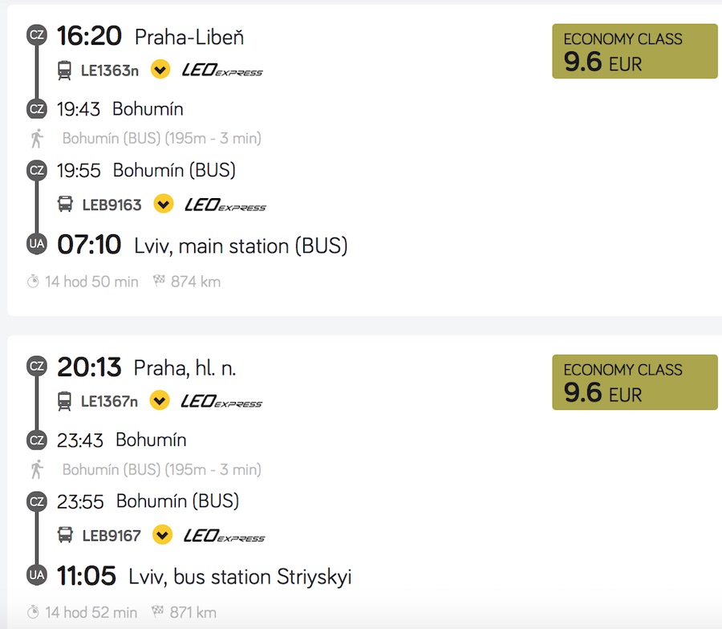
Task: Expand details for train LE1363n
Action: [x=160, y=71]
